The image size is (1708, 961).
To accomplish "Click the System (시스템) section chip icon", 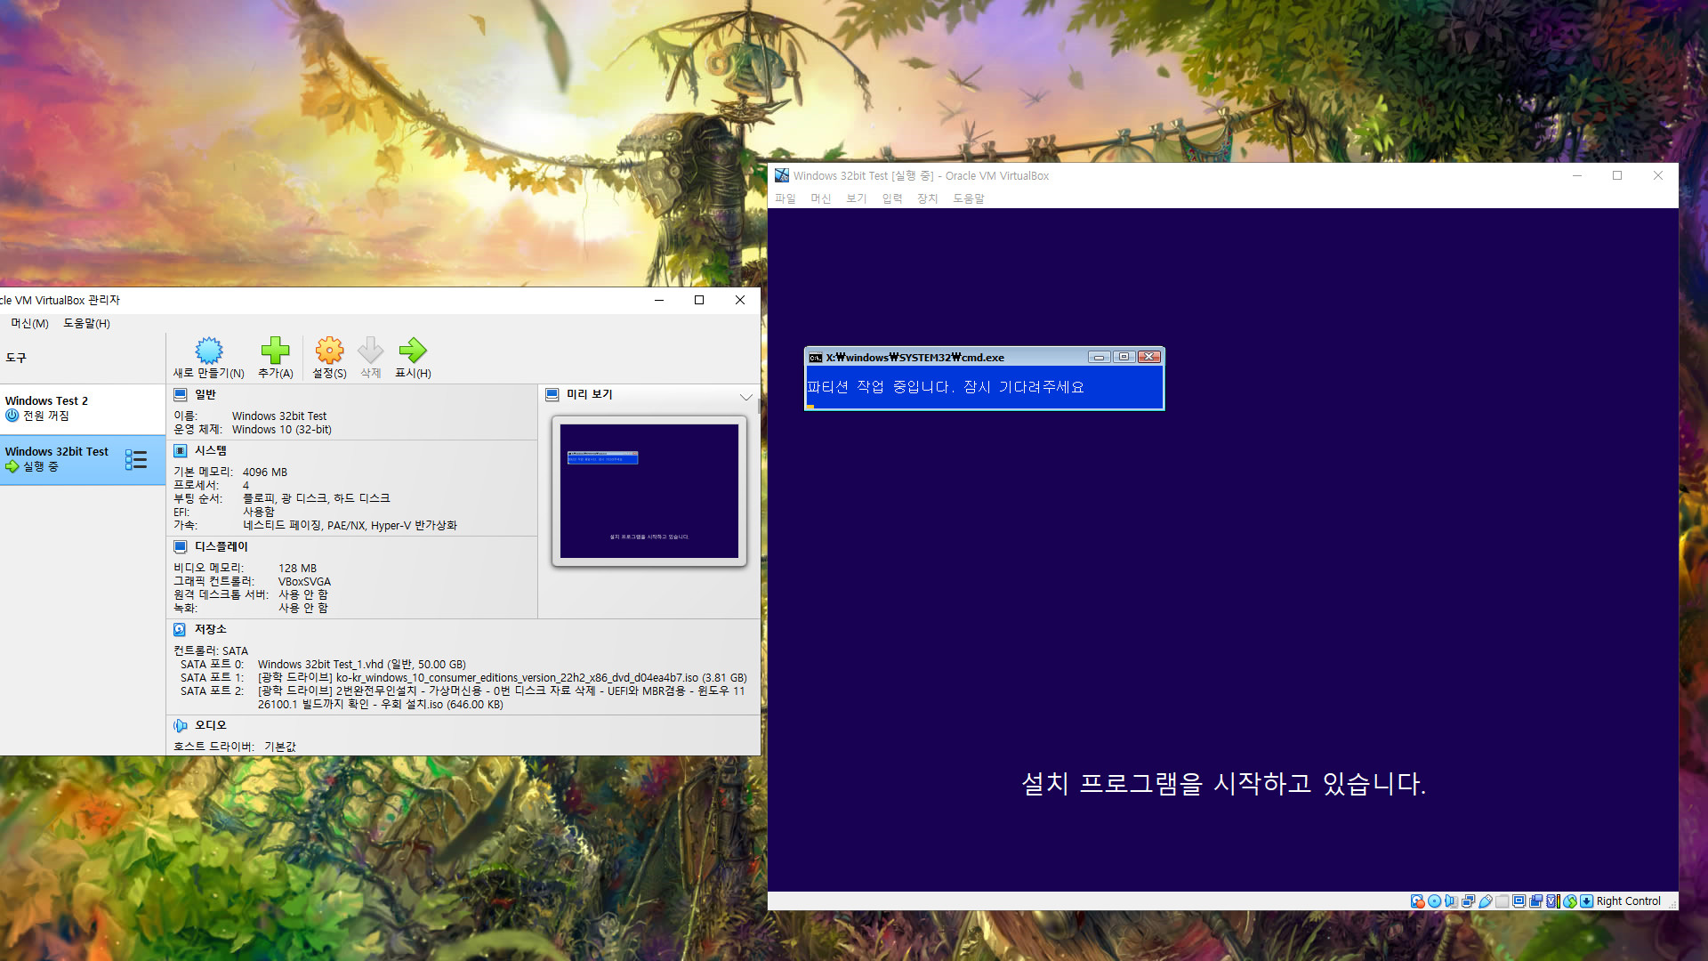I will pyautogui.click(x=181, y=451).
